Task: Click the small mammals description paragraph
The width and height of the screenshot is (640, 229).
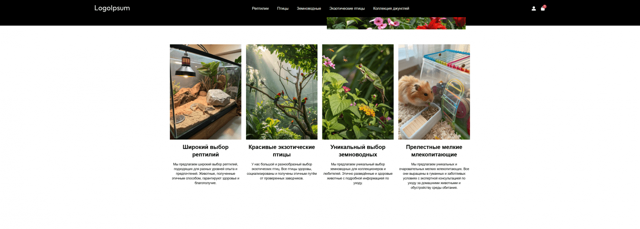Action: [x=434, y=176]
